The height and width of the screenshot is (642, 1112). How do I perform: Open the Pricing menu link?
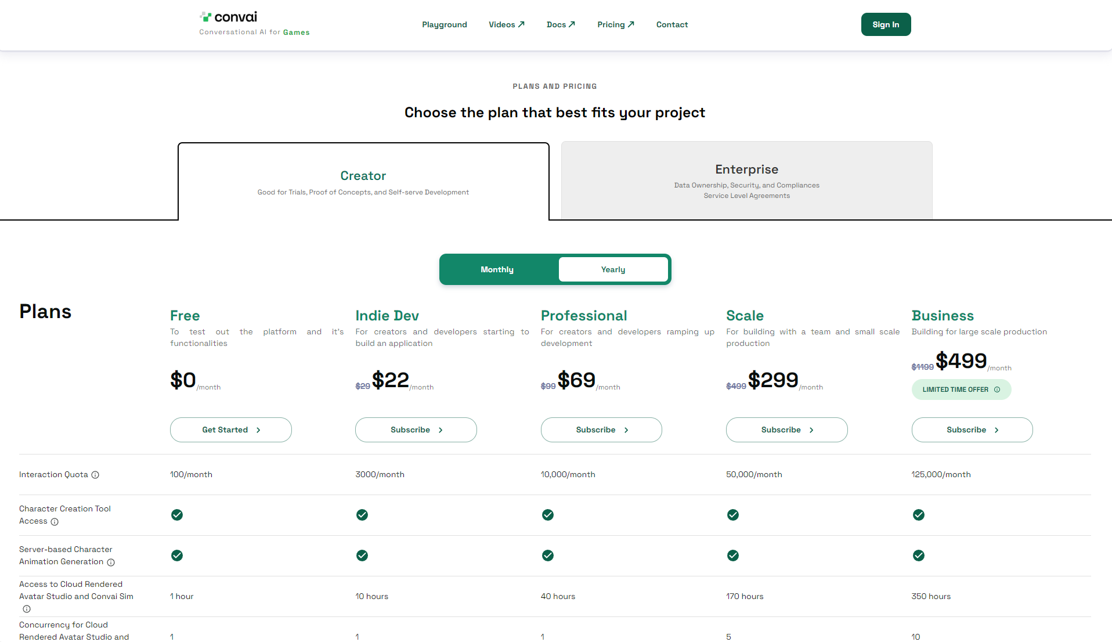pyautogui.click(x=615, y=24)
